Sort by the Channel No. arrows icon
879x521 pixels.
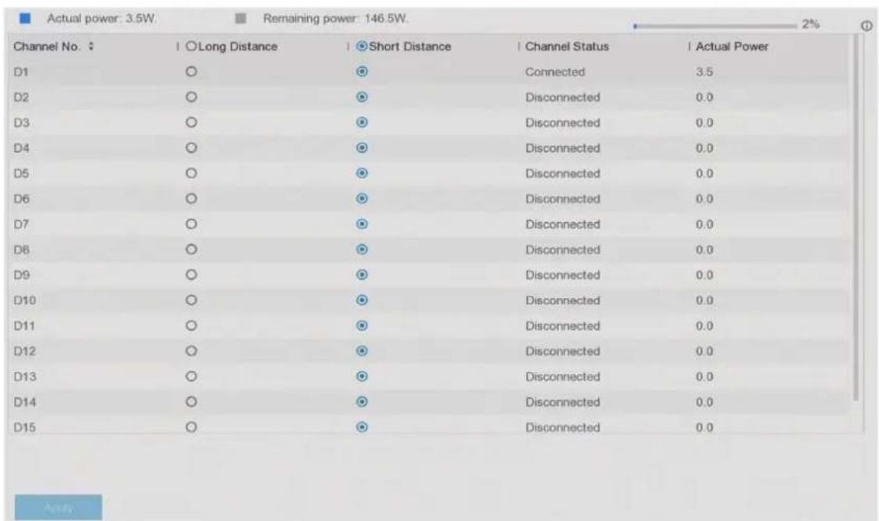pos(91,47)
